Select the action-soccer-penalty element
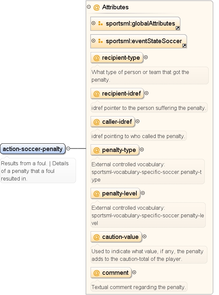 click(33, 149)
